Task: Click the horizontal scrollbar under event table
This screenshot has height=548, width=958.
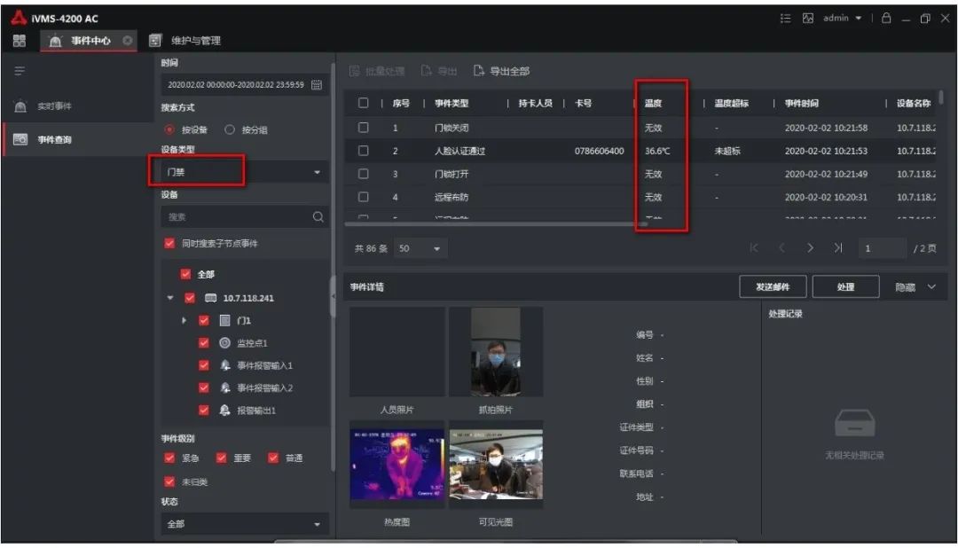Action: click(x=497, y=224)
